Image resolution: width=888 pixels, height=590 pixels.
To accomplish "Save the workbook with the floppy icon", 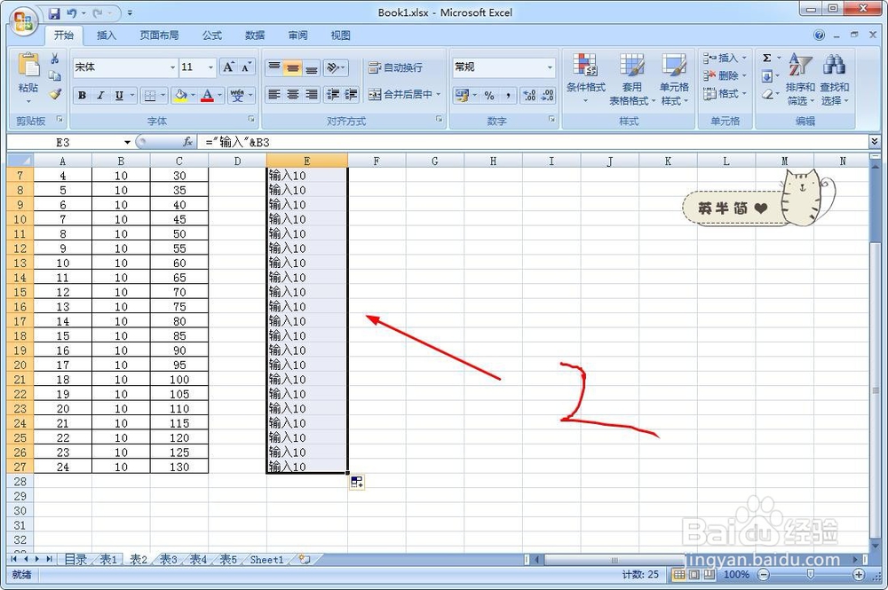I will tap(54, 12).
